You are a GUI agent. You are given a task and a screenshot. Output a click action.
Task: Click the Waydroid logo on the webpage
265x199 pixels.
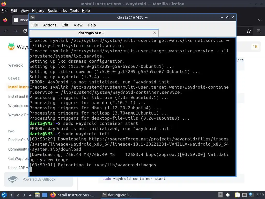(x=11, y=47)
